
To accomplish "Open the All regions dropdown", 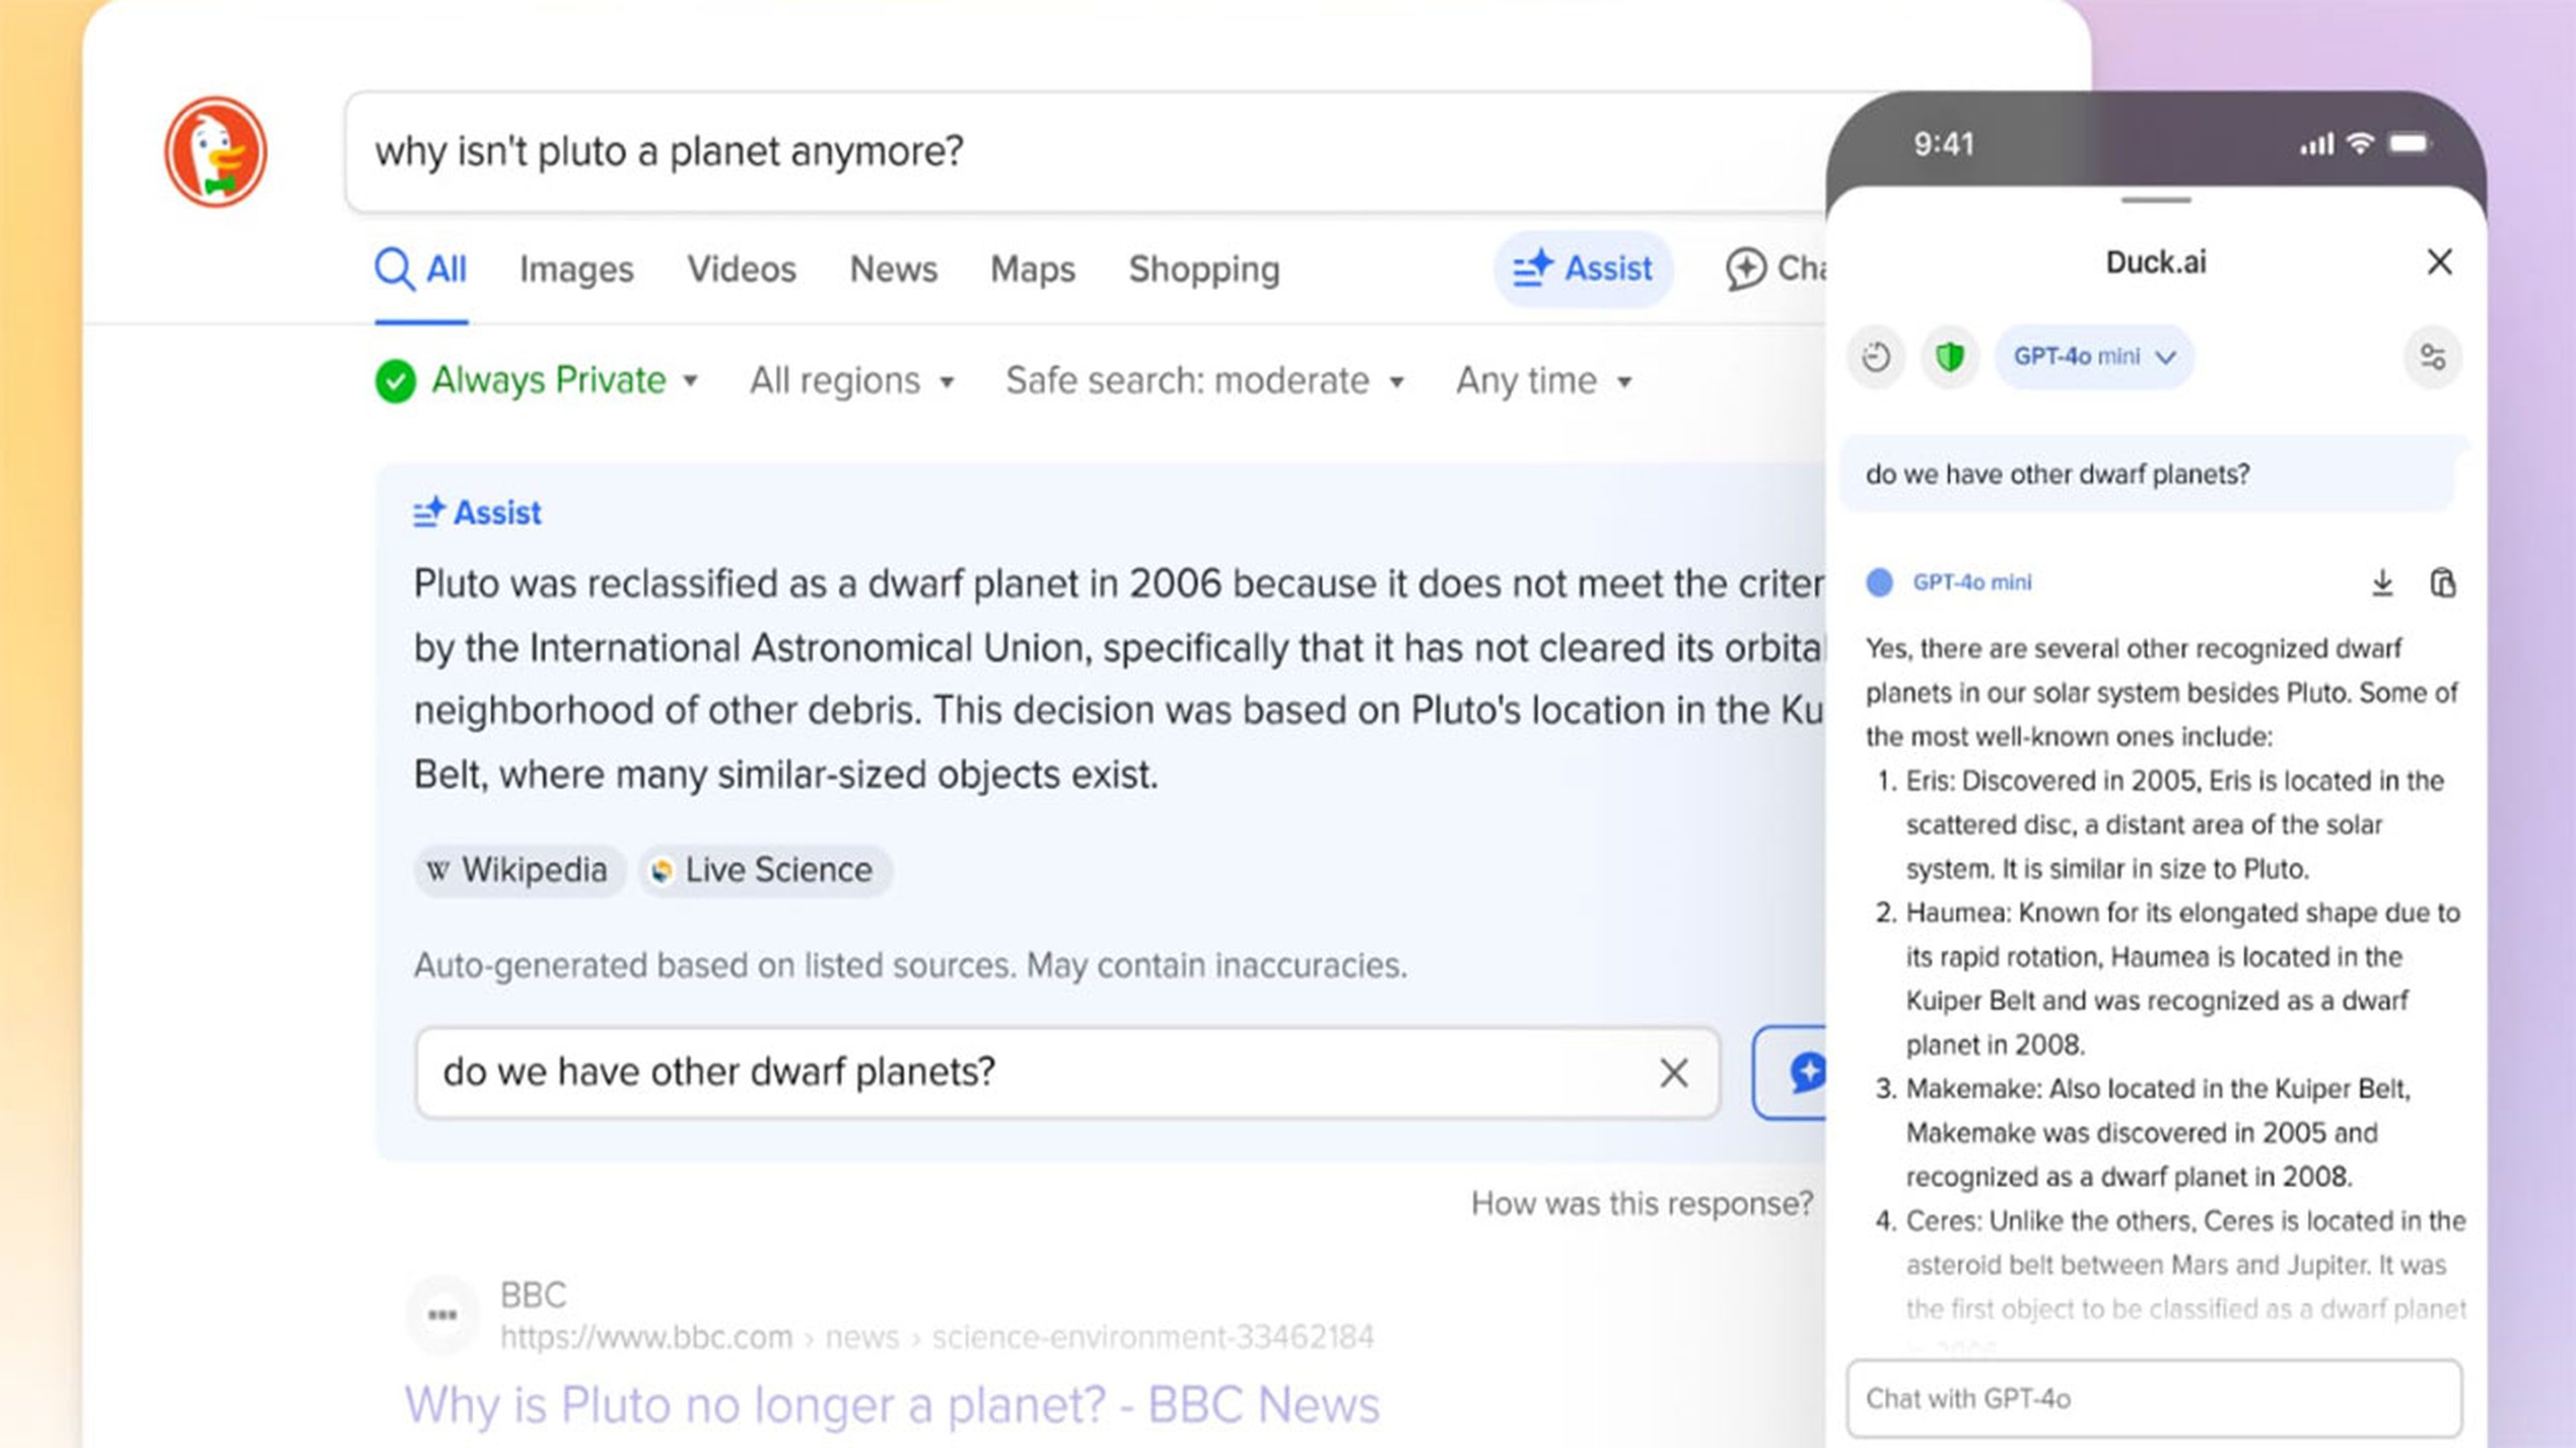I will [x=852, y=381].
